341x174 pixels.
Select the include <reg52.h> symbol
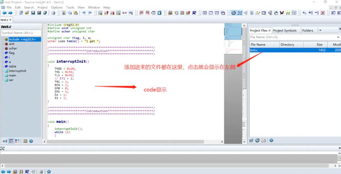[x=22, y=39]
